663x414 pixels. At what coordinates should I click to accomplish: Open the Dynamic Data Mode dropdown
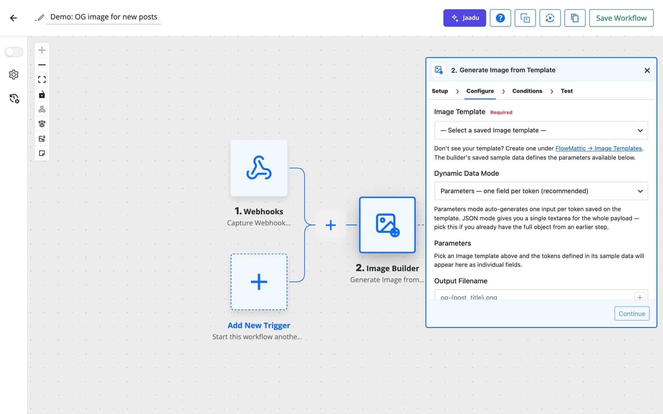(541, 191)
